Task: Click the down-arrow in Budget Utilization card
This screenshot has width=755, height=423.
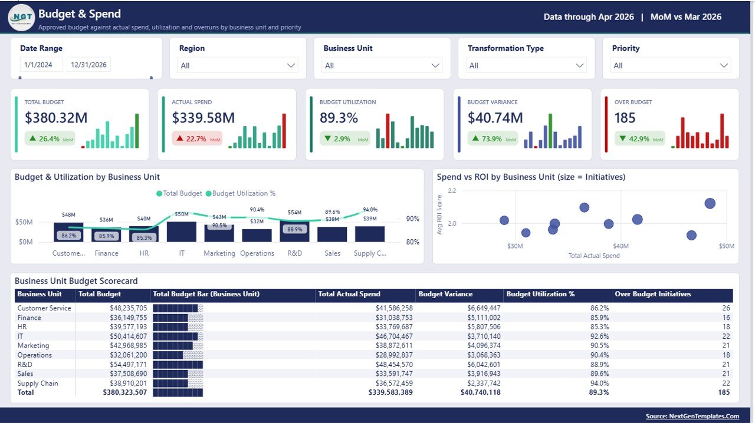Action: (327, 139)
